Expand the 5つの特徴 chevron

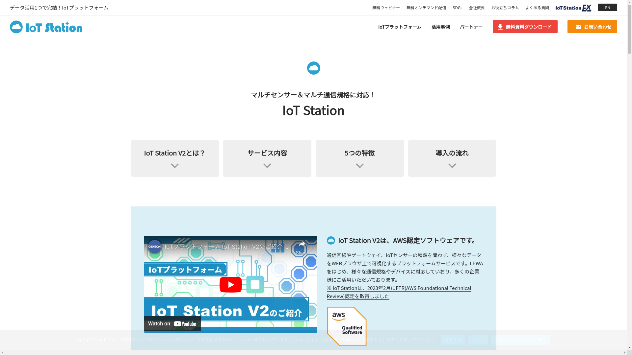point(360,166)
